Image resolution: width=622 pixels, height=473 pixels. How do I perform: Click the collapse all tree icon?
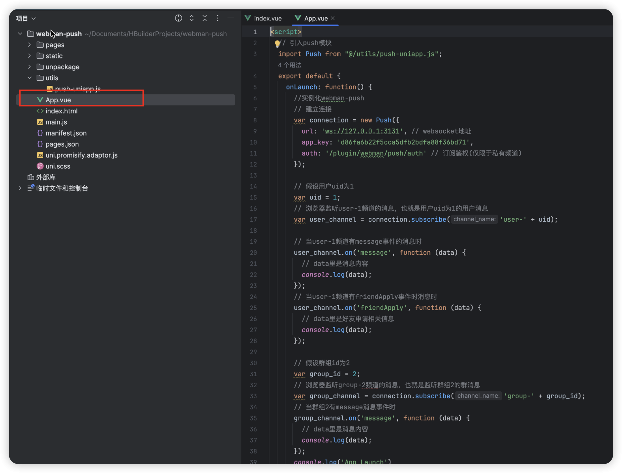click(x=205, y=18)
